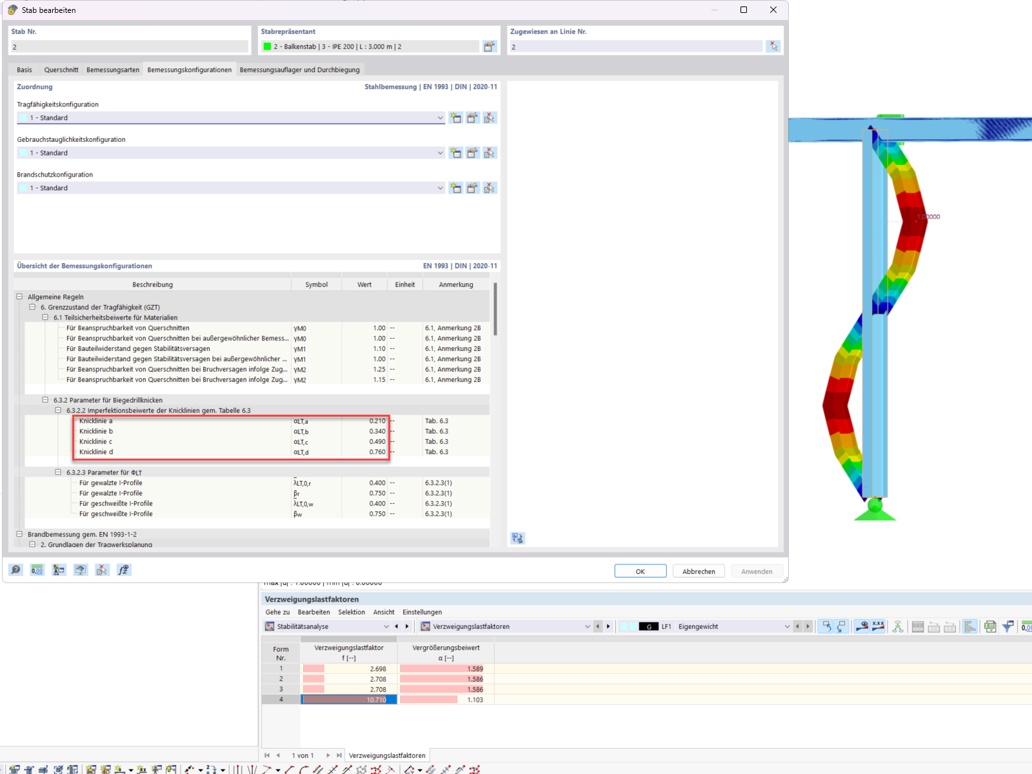1032x774 pixels.
Task: Collapse 6.3.2 Parameter für Biegedrillknicken node
Action: pyautogui.click(x=45, y=400)
